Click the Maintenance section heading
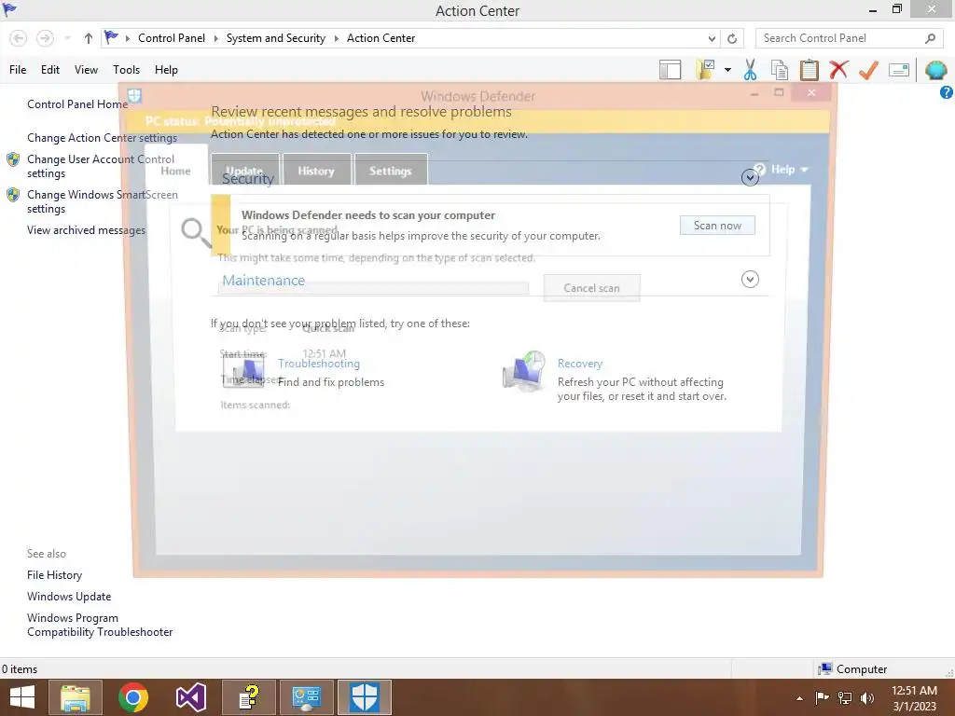 click(263, 280)
